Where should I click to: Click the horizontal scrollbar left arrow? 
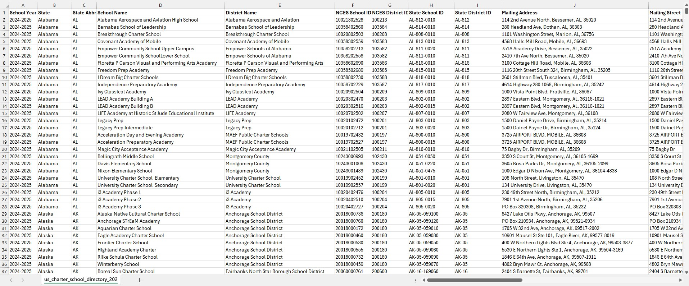(x=424, y=280)
